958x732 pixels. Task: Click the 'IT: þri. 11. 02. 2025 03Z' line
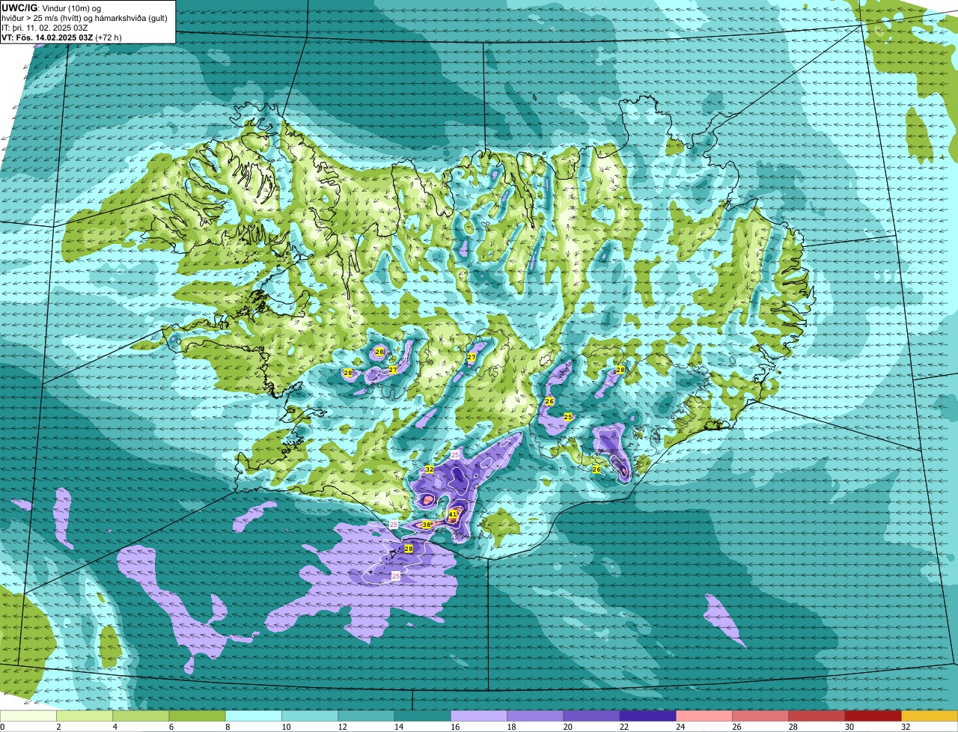(45, 28)
